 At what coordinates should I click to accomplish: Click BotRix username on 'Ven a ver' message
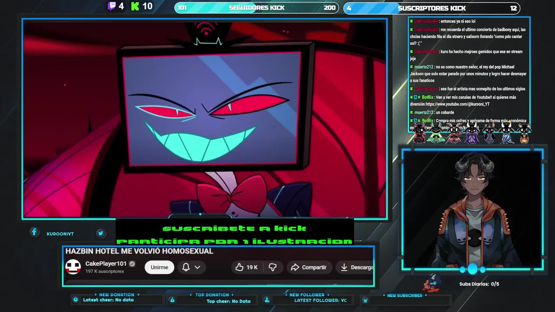[x=428, y=97]
